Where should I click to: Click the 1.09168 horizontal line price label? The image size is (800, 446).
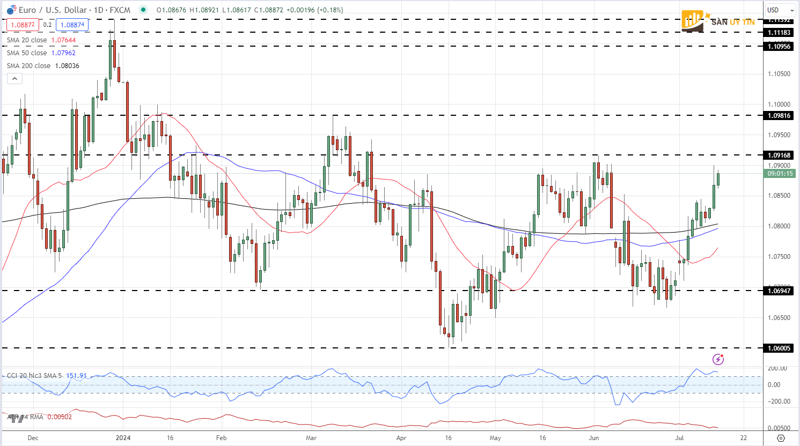tap(779, 155)
